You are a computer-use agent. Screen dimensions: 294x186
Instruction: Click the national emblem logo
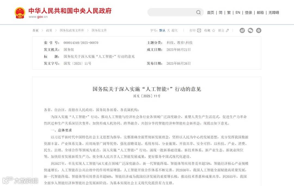(x=20, y=13)
